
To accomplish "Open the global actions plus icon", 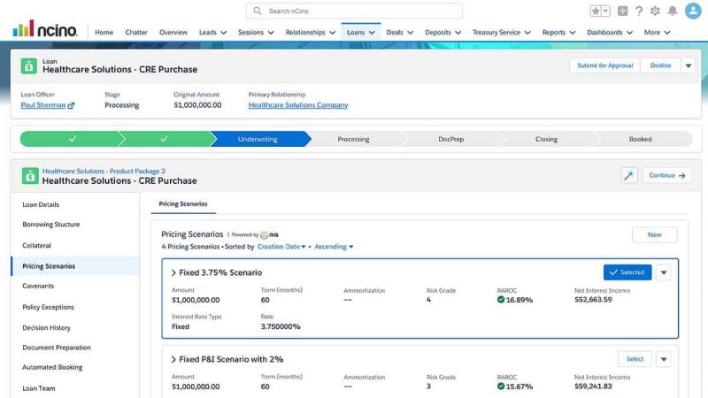I will [x=623, y=11].
